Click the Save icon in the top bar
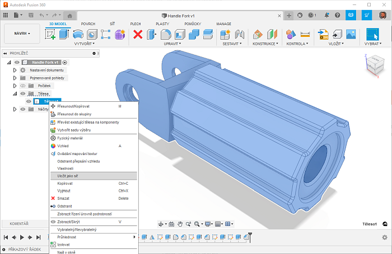 (x=31, y=15)
